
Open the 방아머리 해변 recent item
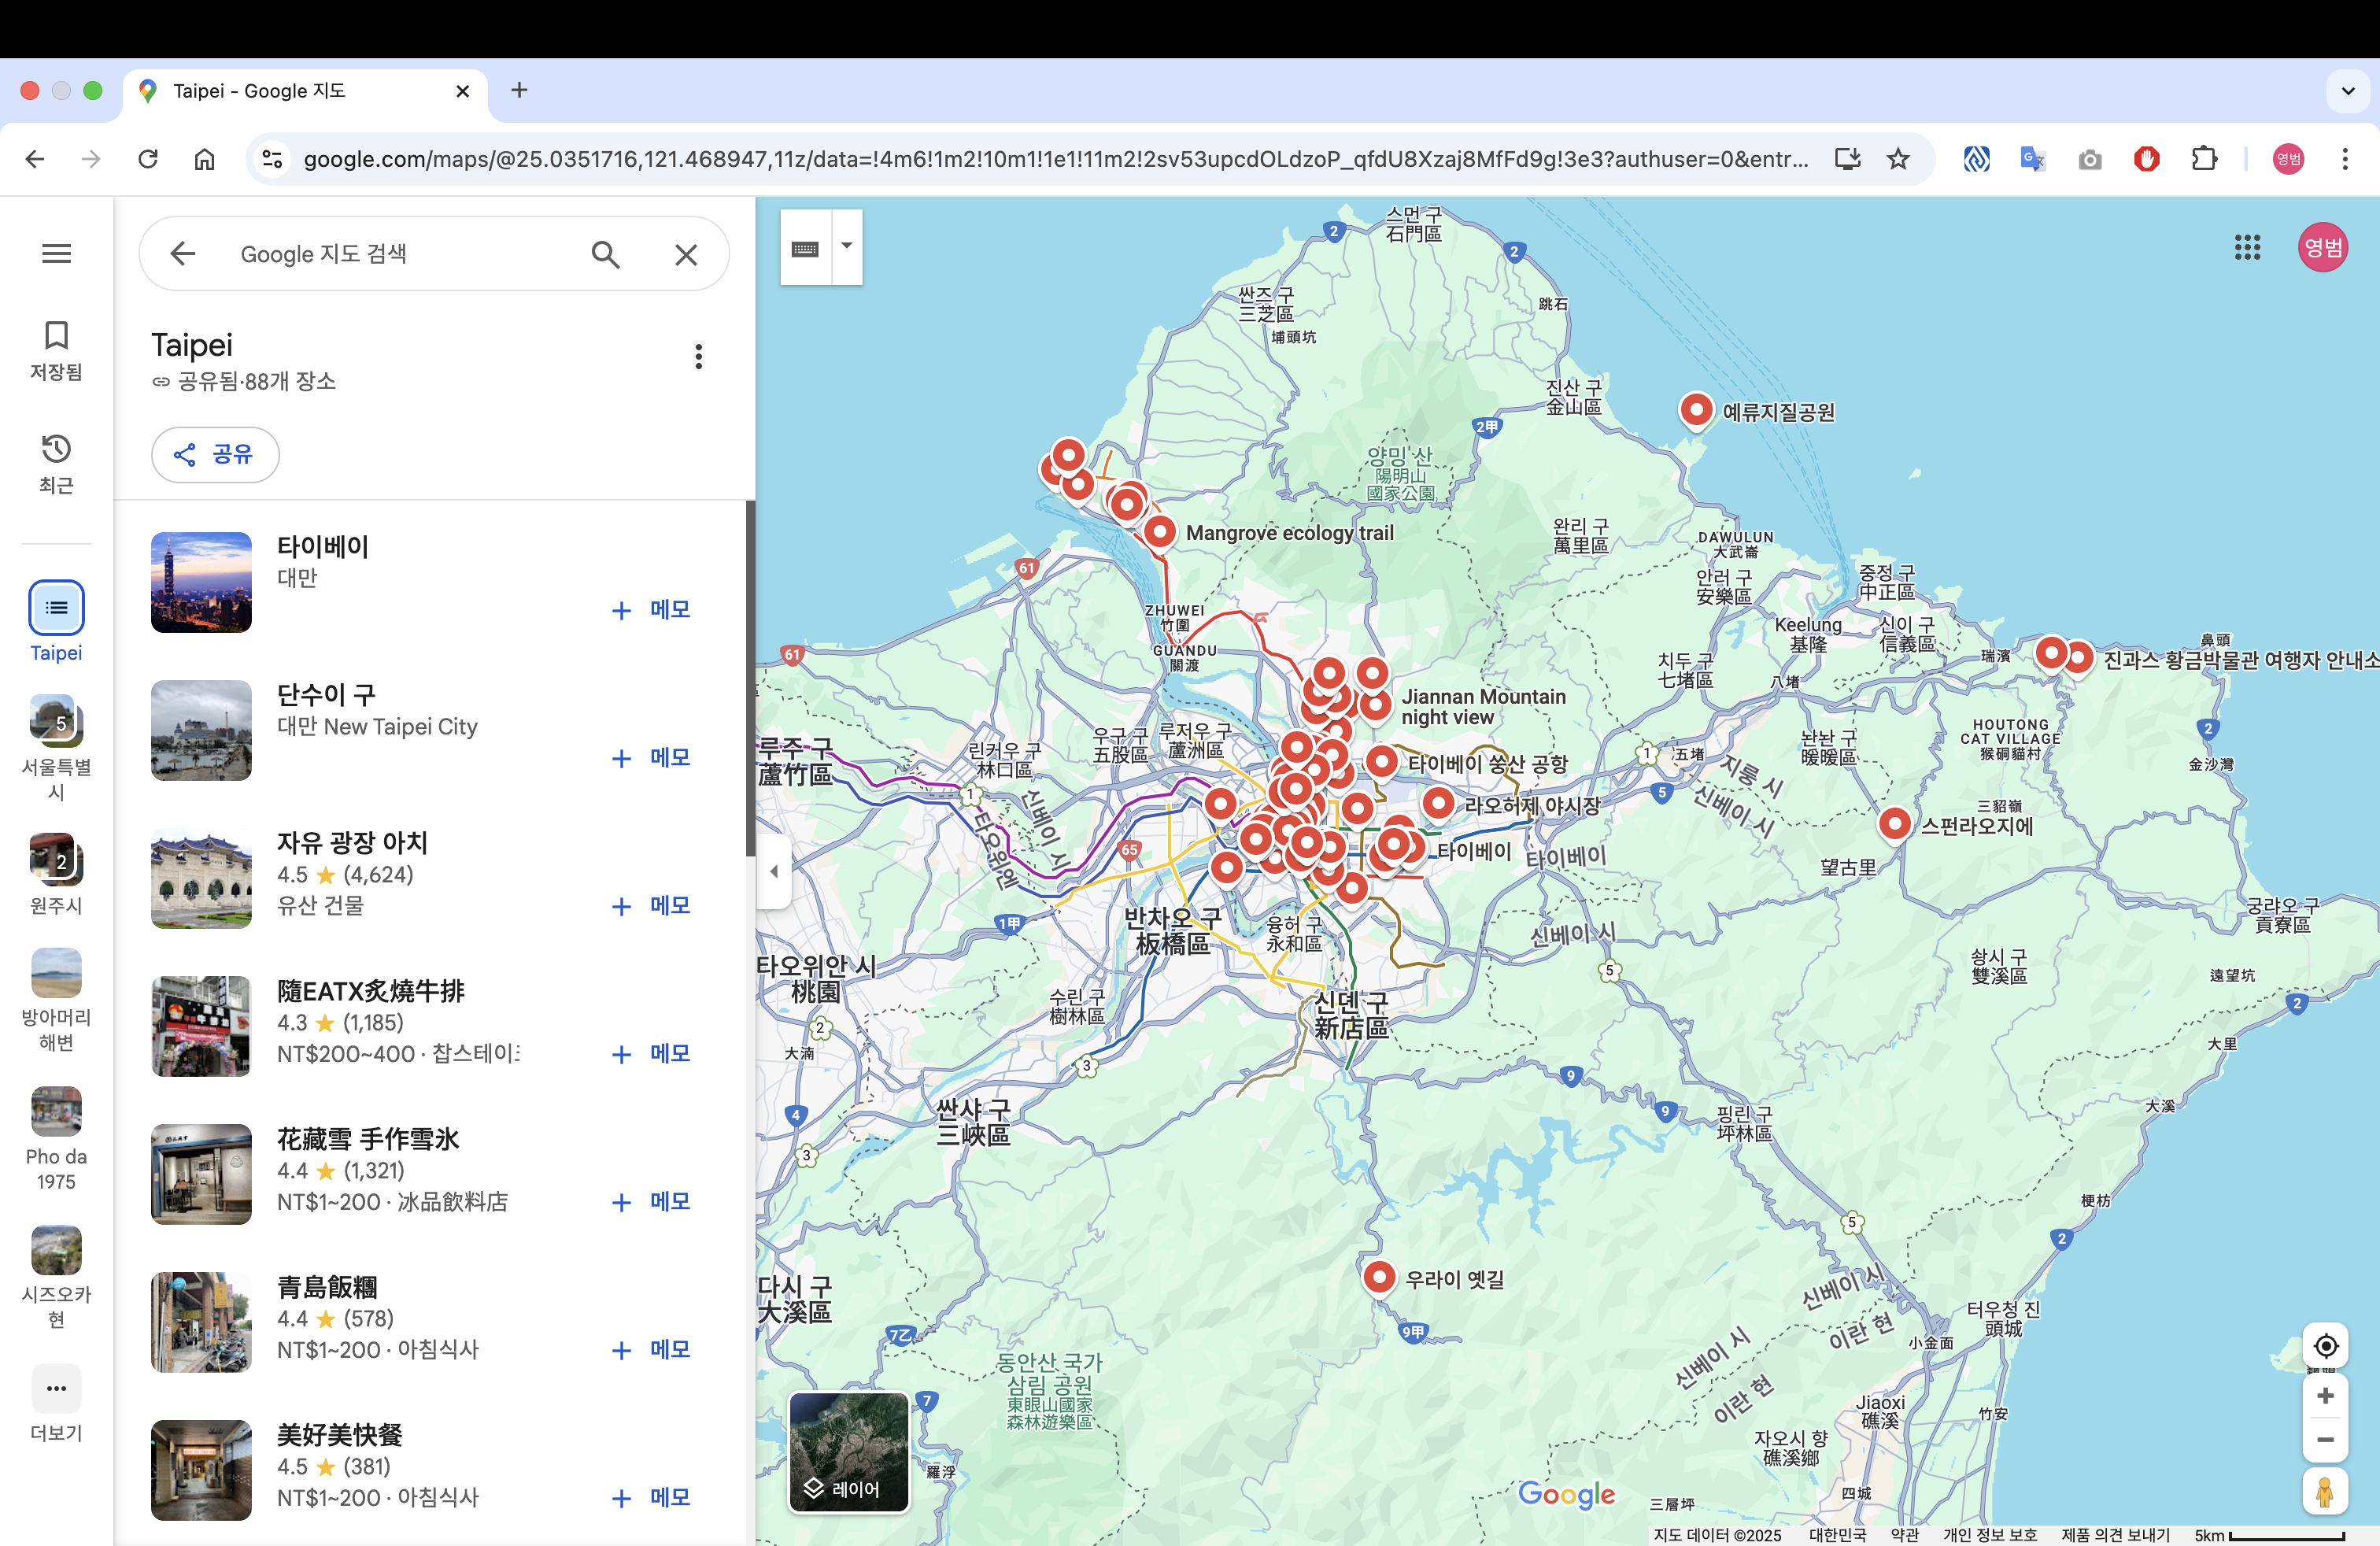click(56, 999)
